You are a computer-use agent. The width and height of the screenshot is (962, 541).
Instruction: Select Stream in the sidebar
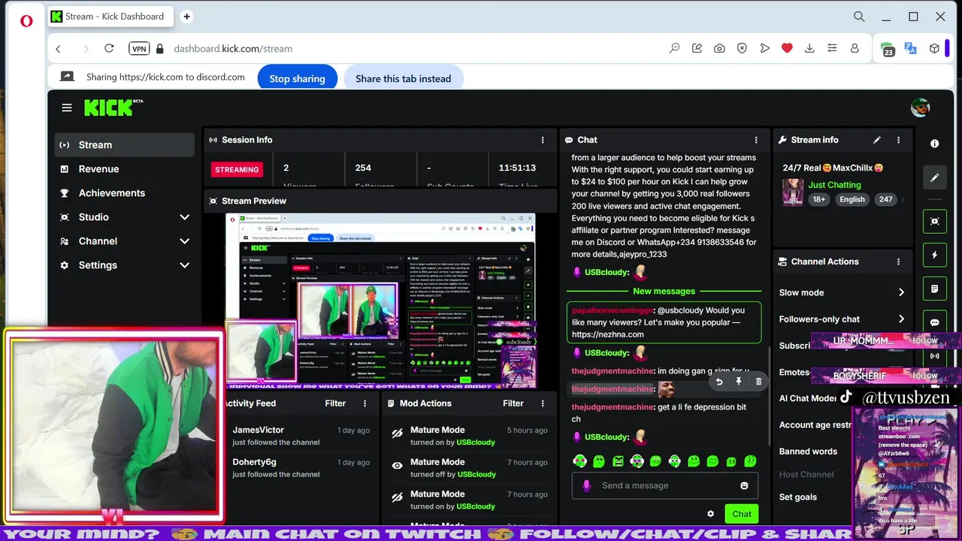pos(125,145)
